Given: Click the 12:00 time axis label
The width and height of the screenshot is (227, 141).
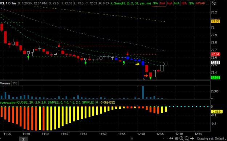Looking at the screenshot, I should tap(141, 134).
